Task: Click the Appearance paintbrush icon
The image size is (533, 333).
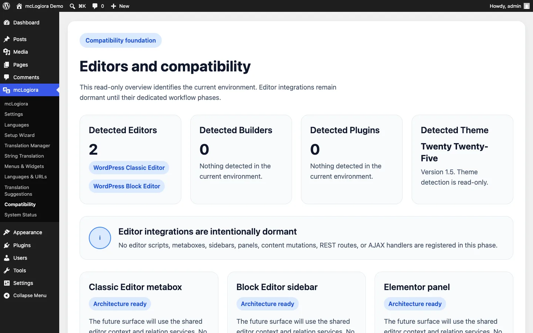Action: (x=7, y=232)
